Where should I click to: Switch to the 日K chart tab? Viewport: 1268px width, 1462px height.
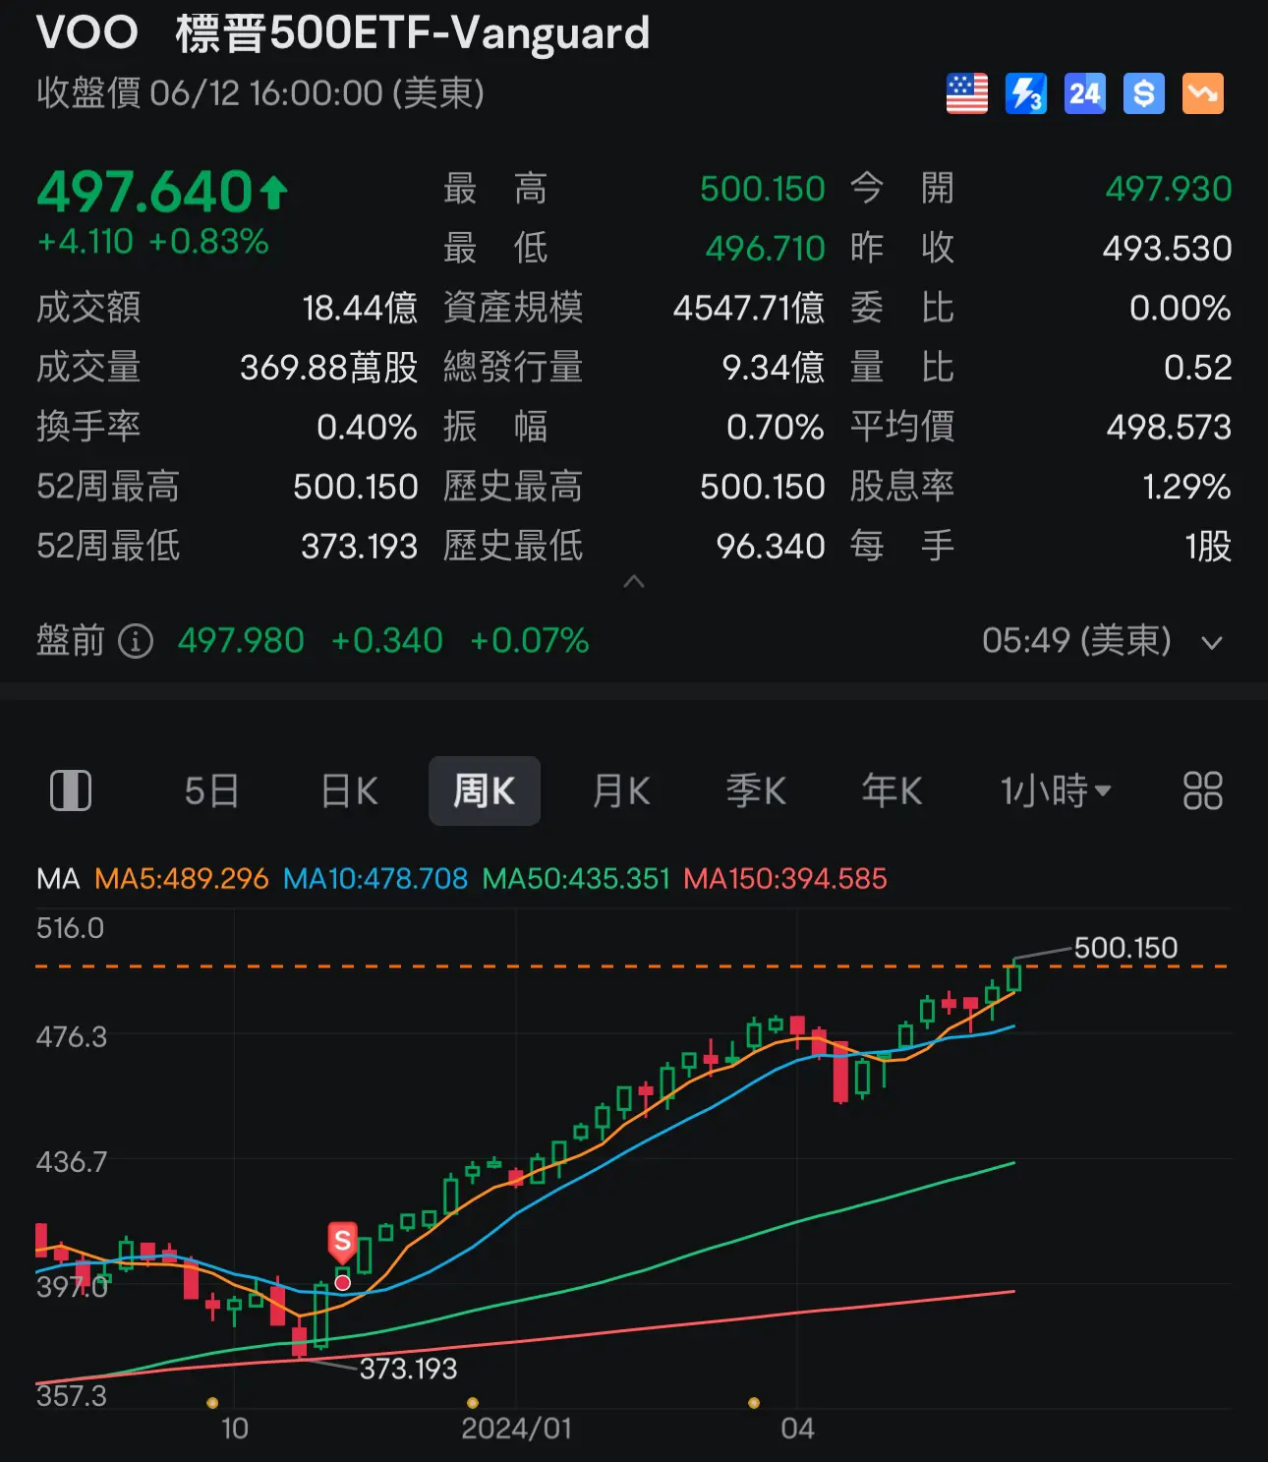coord(349,790)
